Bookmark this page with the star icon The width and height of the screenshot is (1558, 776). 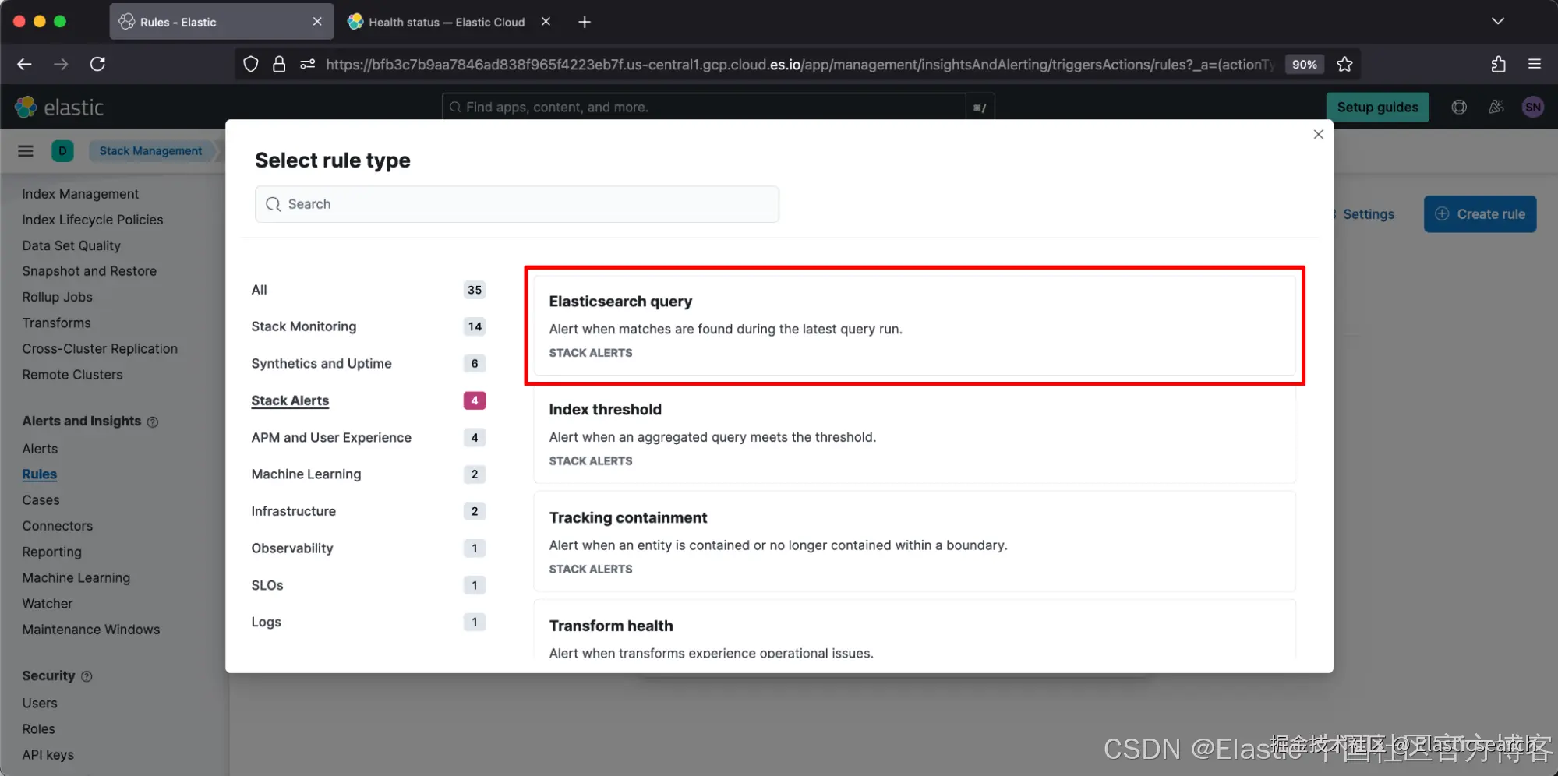pos(1344,64)
